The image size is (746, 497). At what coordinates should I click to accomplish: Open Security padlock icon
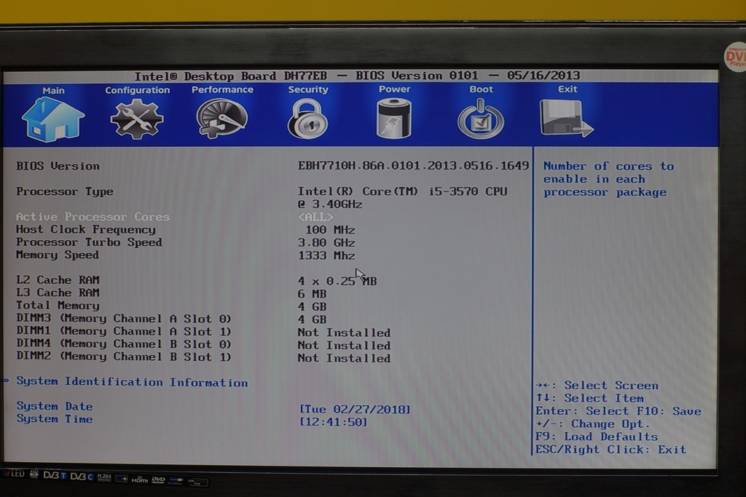[x=308, y=119]
